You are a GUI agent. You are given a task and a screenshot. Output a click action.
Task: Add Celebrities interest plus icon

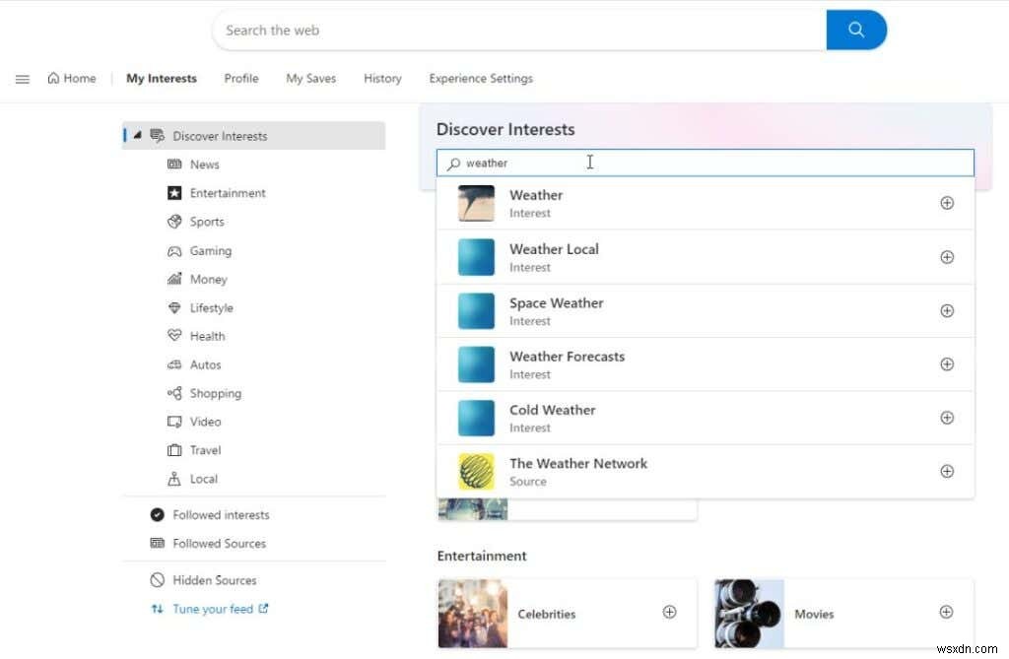pyautogui.click(x=669, y=612)
